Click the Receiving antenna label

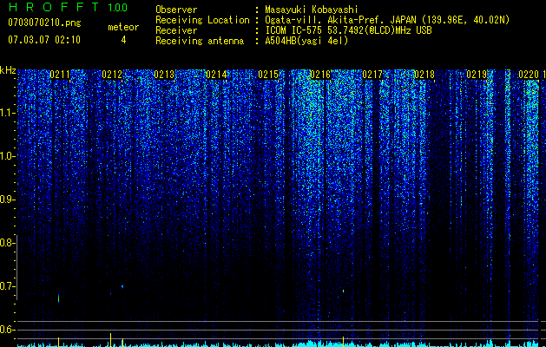coord(200,41)
